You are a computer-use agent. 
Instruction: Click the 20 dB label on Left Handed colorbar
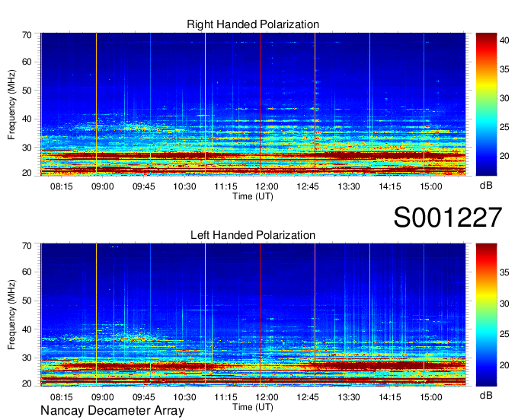[504, 365]
